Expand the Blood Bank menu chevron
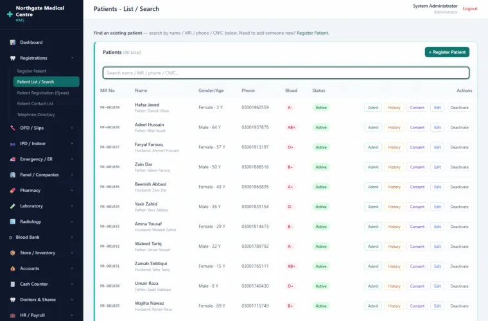This screenshot has height=321, width=488. [x=72, y=237]
